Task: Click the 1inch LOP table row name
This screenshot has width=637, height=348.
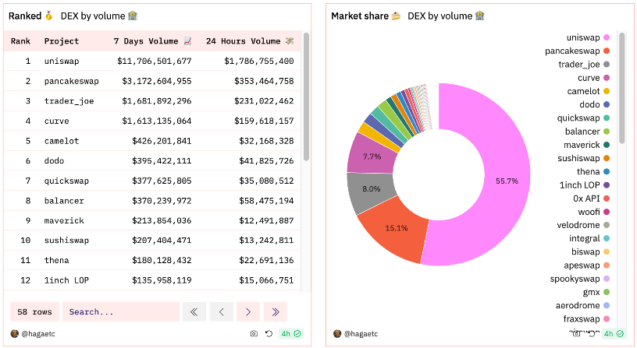Action: [x=66, y=280]
